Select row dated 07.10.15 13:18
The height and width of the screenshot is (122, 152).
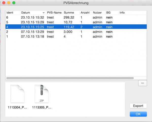pyautogui.click(x=76, y=37)
